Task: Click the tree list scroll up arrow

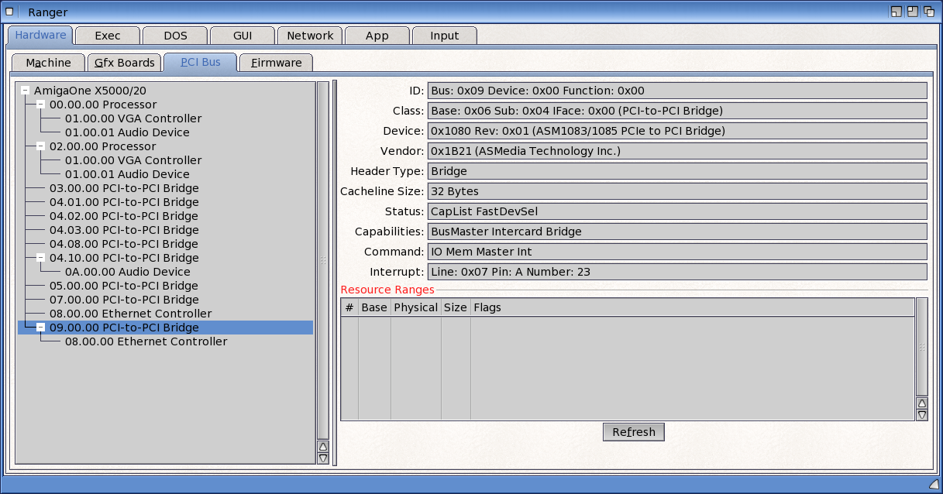Action: click(x=323, y=447)
